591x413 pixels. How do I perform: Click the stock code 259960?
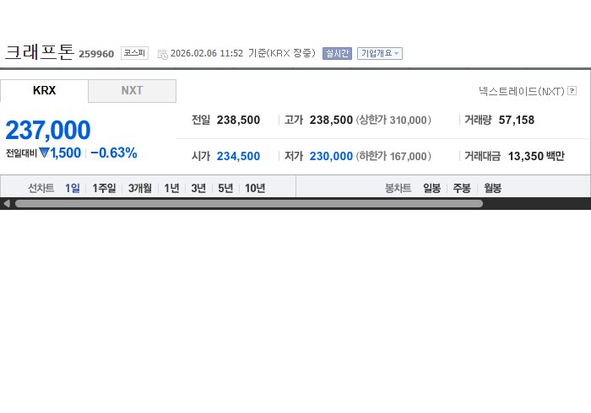click(96, 54)
